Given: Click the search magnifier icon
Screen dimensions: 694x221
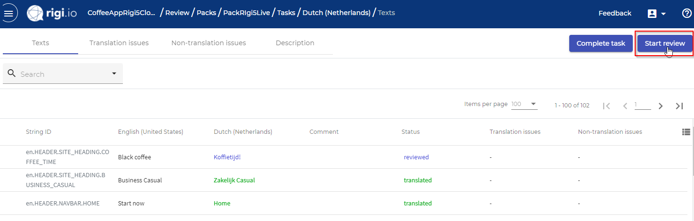Looking at the screenshot, I should (x=12, y=74).
